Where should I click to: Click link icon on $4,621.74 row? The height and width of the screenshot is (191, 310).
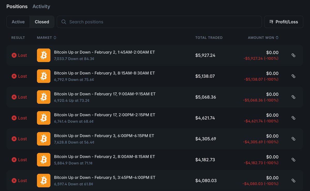[293, 118]
